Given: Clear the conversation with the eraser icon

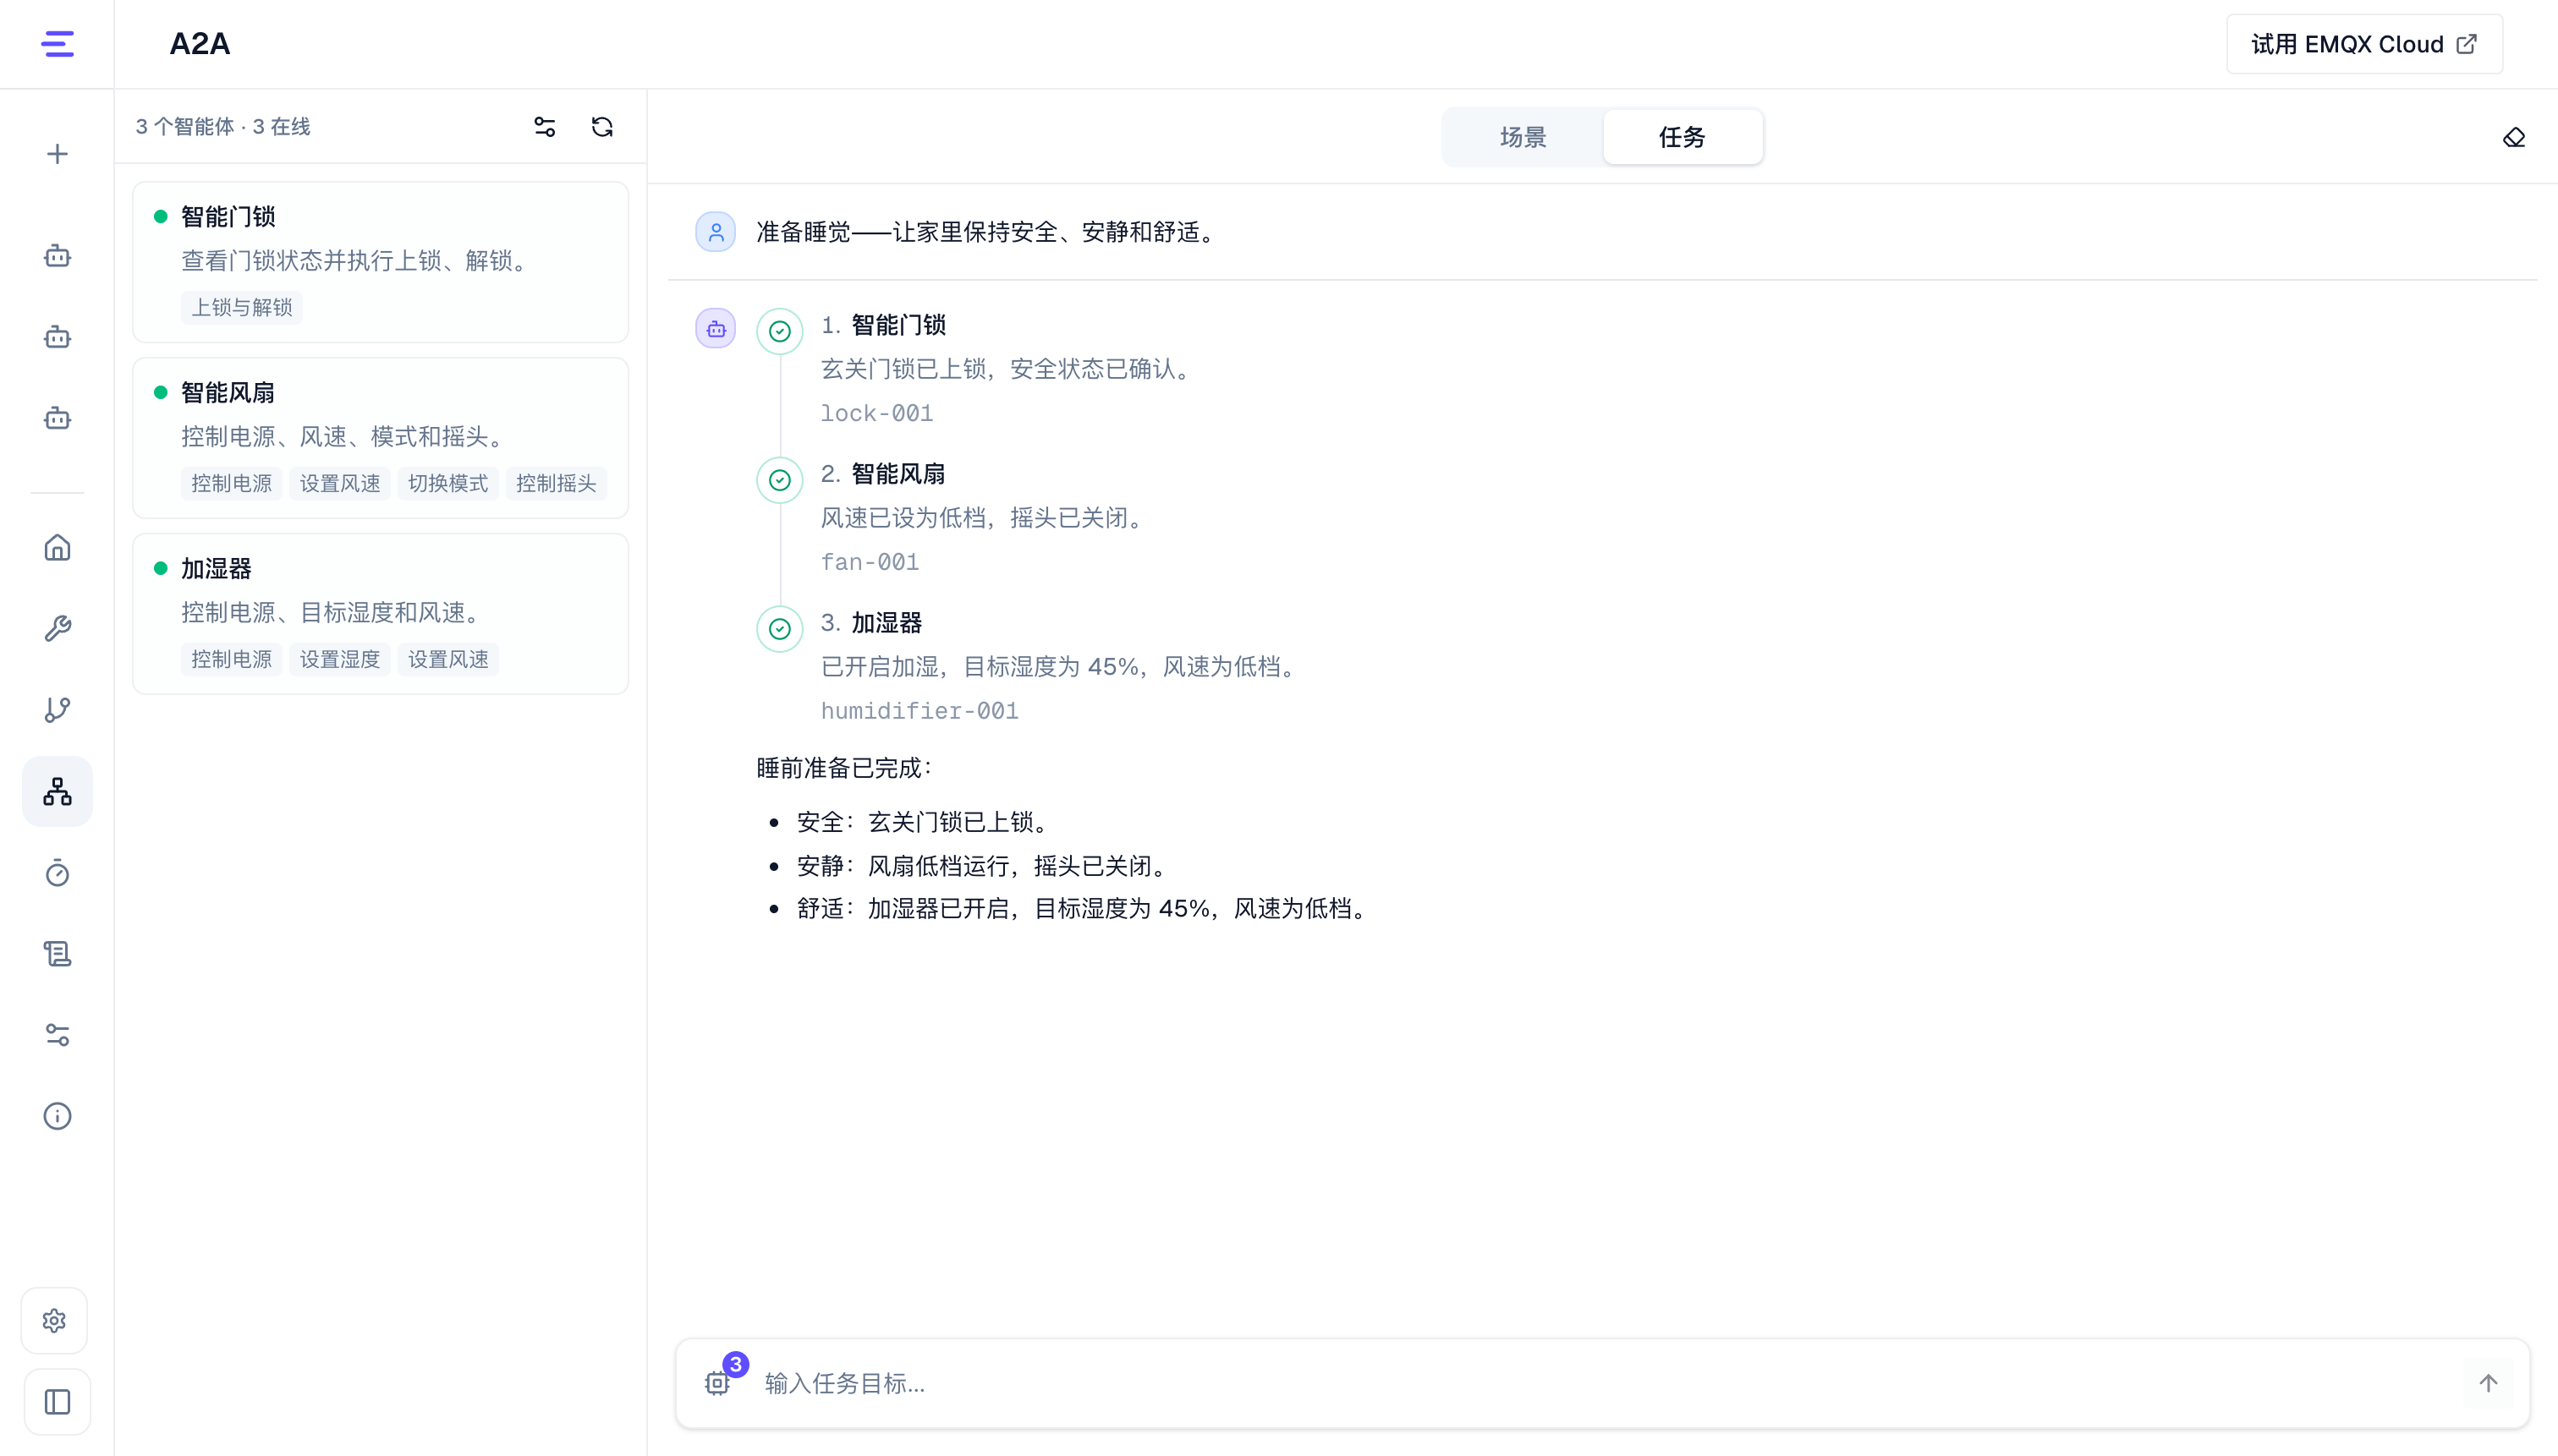Looking at the screenshot, I should pyautogui.click(x=2514, y=137).
